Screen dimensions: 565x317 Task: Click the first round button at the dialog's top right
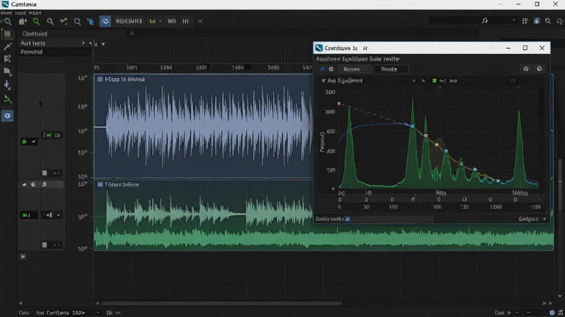click(526, 69)
